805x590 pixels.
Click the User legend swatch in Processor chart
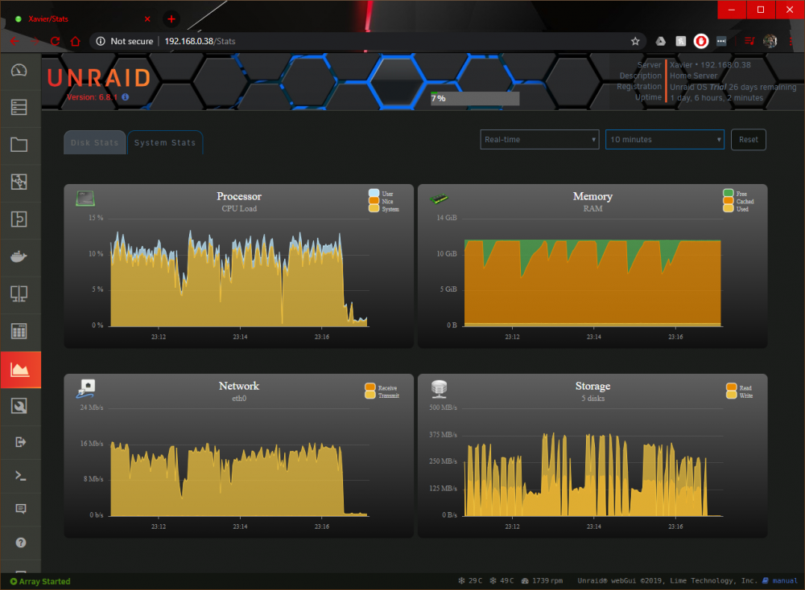pyautogui.click(x=374, y=194)
